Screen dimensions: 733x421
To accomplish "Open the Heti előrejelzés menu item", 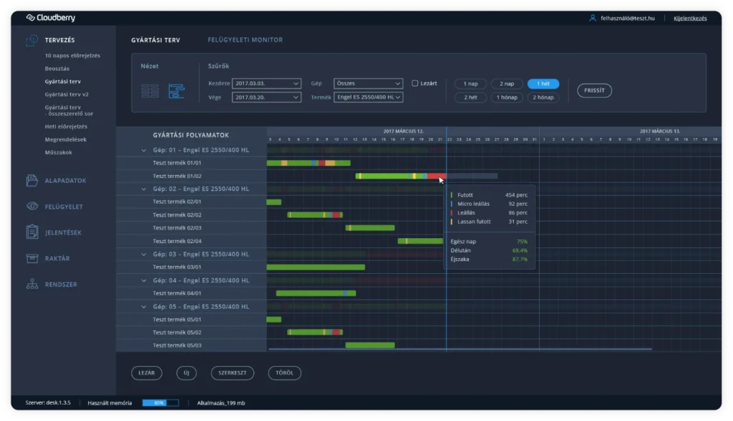I will click(66, 127).
